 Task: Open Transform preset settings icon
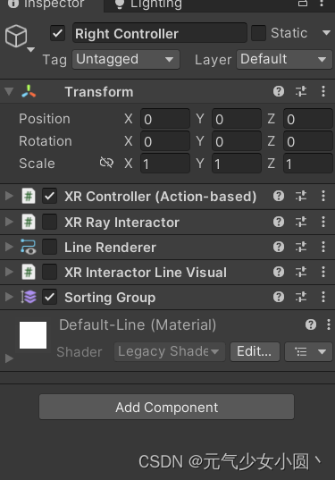point(301,91)
